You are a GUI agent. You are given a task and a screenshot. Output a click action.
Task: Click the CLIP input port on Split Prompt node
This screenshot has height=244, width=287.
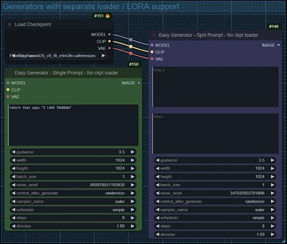pyautogui.click(x=152, y=52)
